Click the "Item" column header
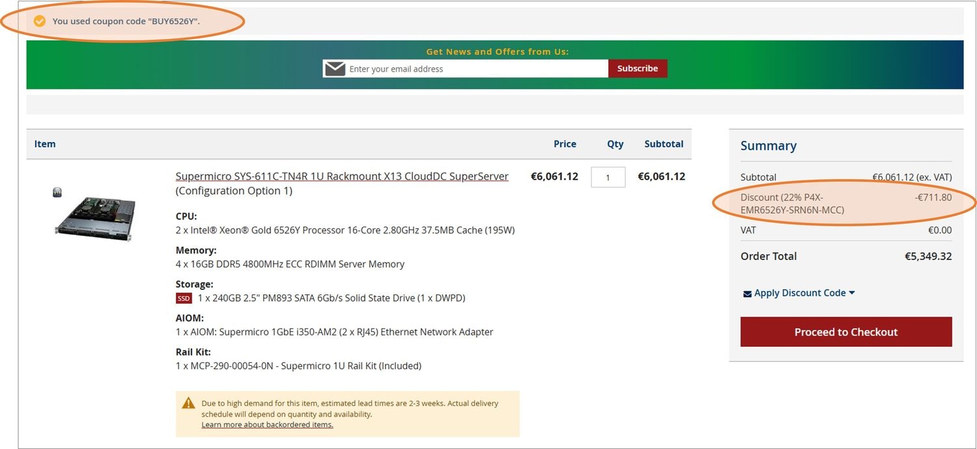 coord(45,144)
